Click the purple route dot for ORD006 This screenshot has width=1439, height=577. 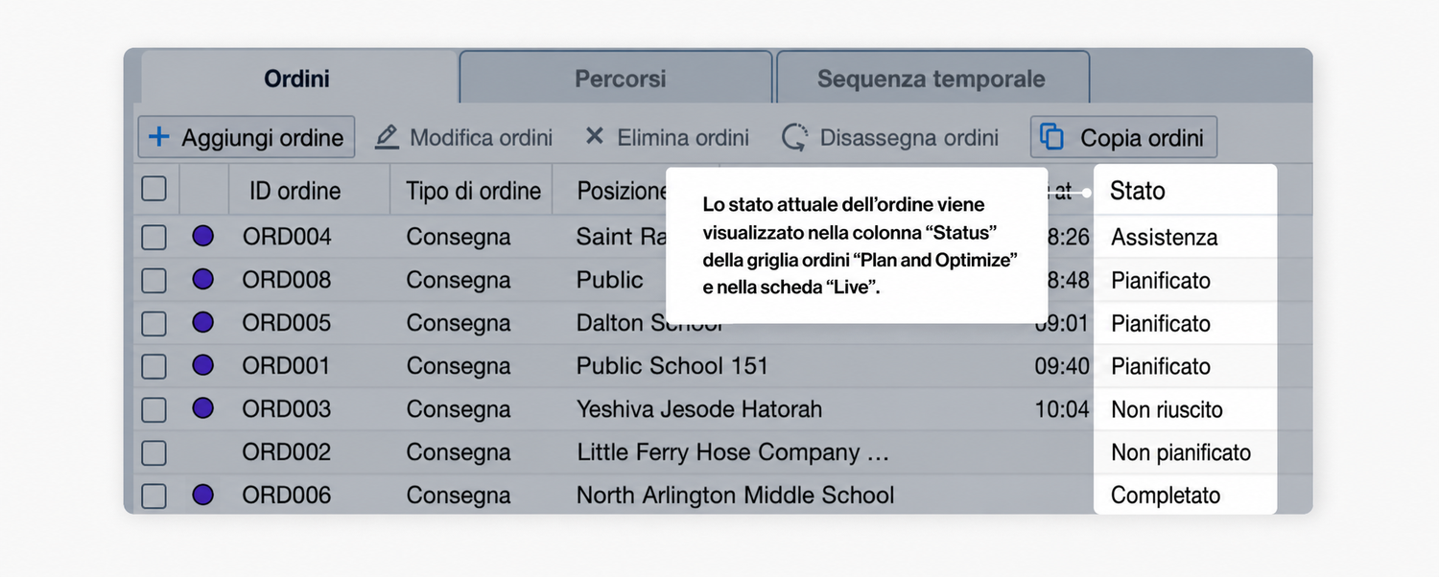click(202, 495)
